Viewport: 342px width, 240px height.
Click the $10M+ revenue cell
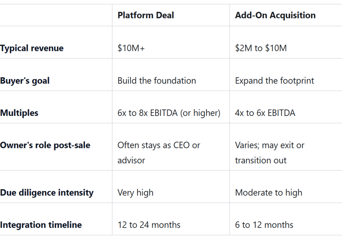(131, 48)
